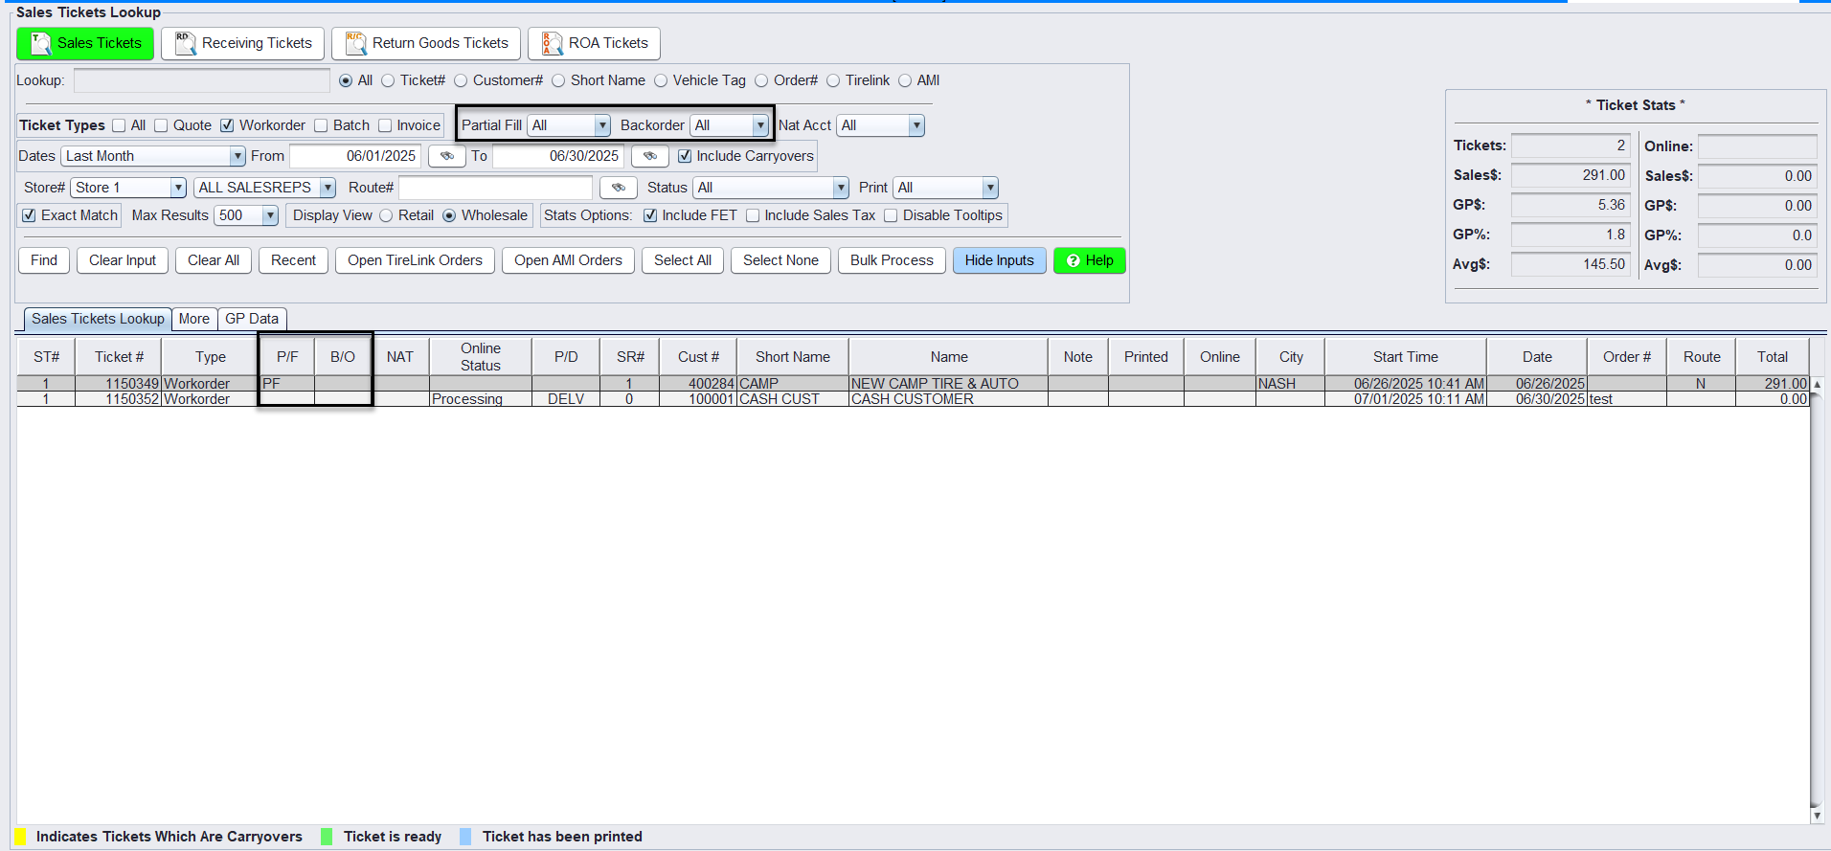Viewport: 1831px width, 851px height.
Task: Open ROA Tickets via its icon
Action: click(553, 43)
